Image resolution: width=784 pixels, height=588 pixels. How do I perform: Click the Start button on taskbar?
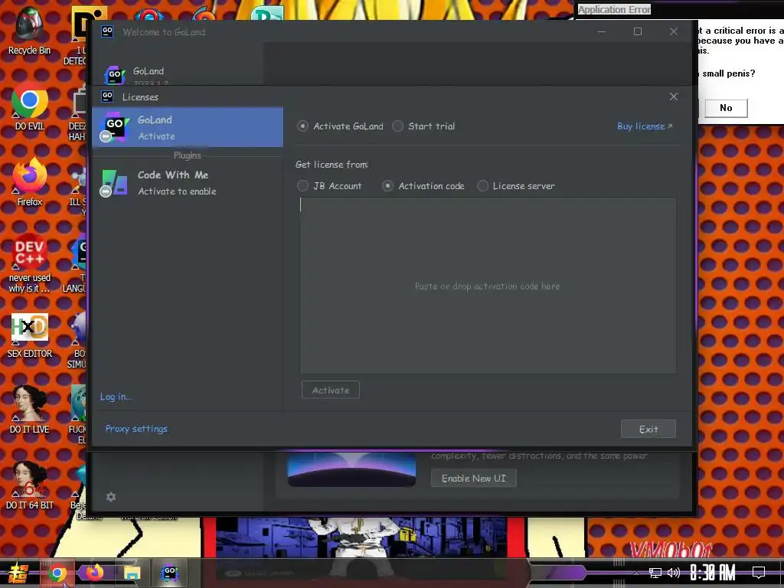coord(18,573)
